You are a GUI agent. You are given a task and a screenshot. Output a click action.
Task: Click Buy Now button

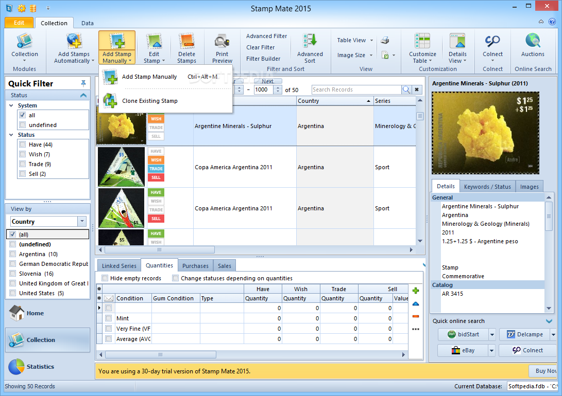point(543,371)
